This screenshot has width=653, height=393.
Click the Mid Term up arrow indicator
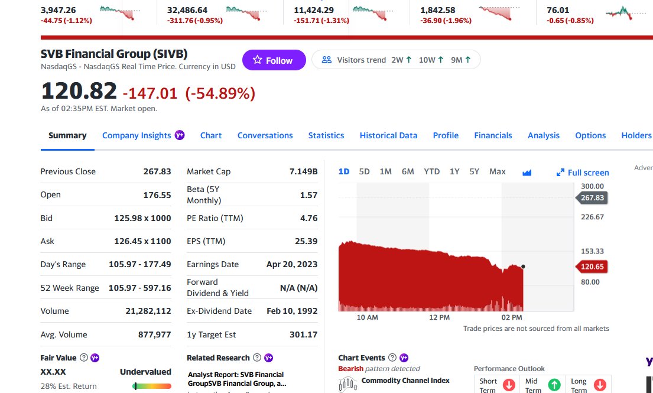(554, 385)
